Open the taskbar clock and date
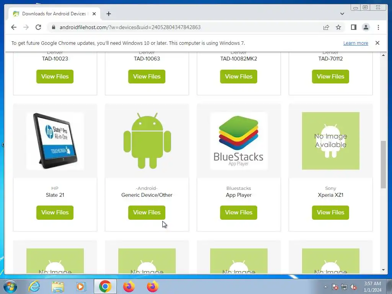 (x=372, y=287)
